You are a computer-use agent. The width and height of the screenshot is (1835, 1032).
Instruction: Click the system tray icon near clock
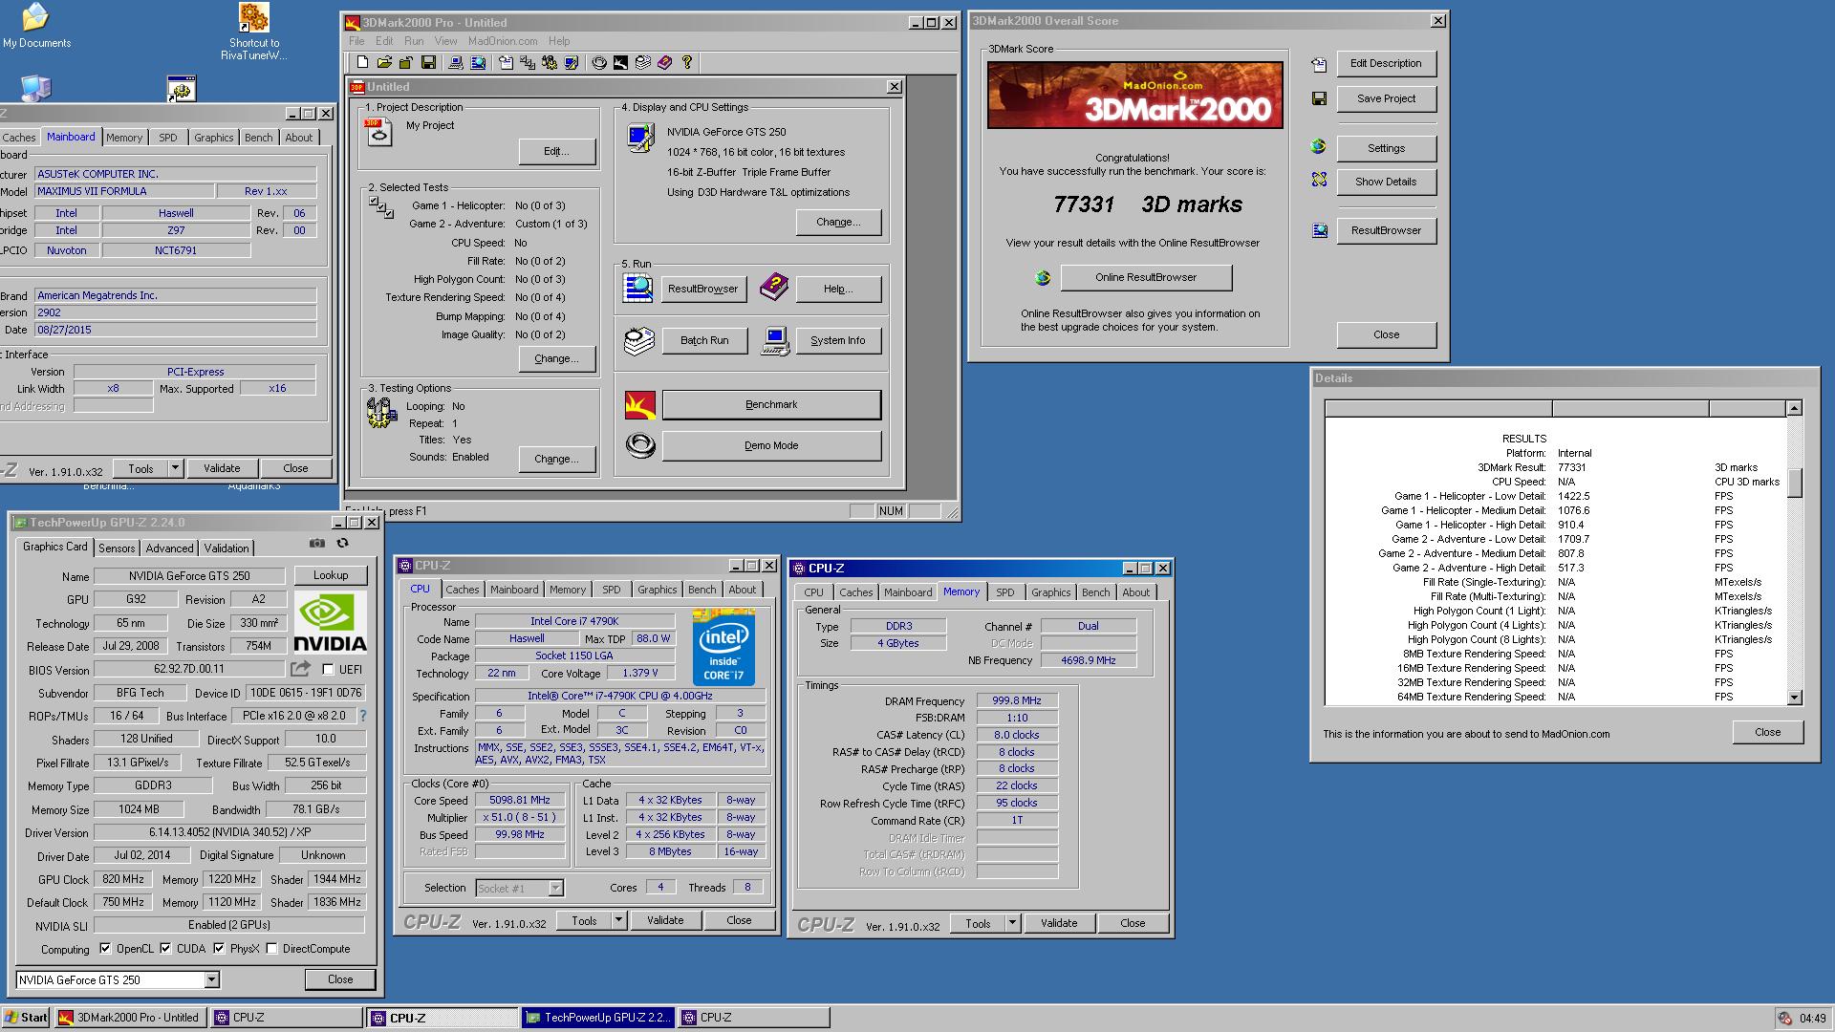tap(1784, 1019)
